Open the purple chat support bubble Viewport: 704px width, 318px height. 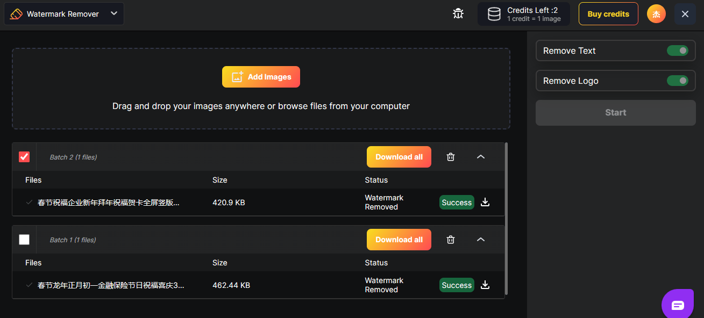coord(678,305)
